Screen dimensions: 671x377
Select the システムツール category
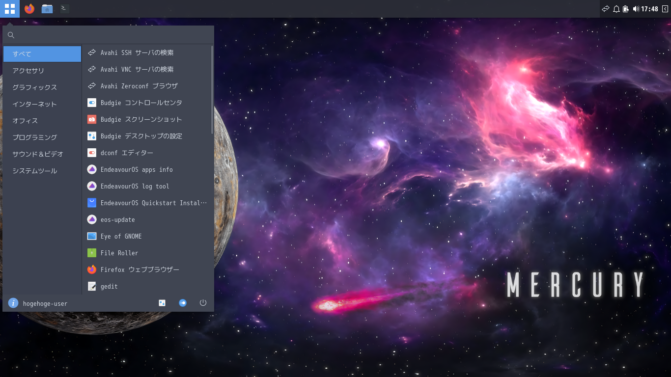pyautogui.click(x=42, y=171)
